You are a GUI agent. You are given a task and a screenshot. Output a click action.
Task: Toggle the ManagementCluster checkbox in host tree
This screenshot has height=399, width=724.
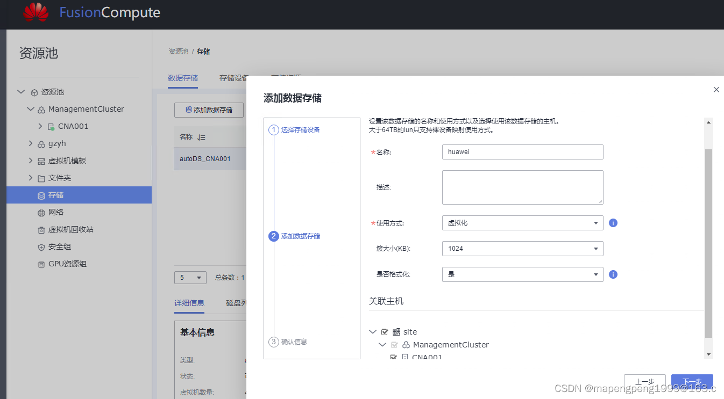(x=394, y=345)
